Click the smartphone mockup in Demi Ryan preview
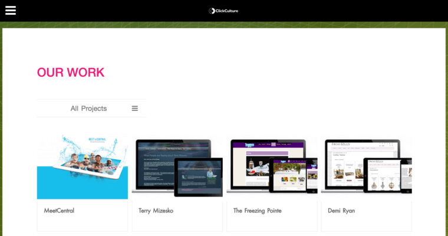Image resolution: width=448 pixels, height=236 pixels. coord(406,175)
